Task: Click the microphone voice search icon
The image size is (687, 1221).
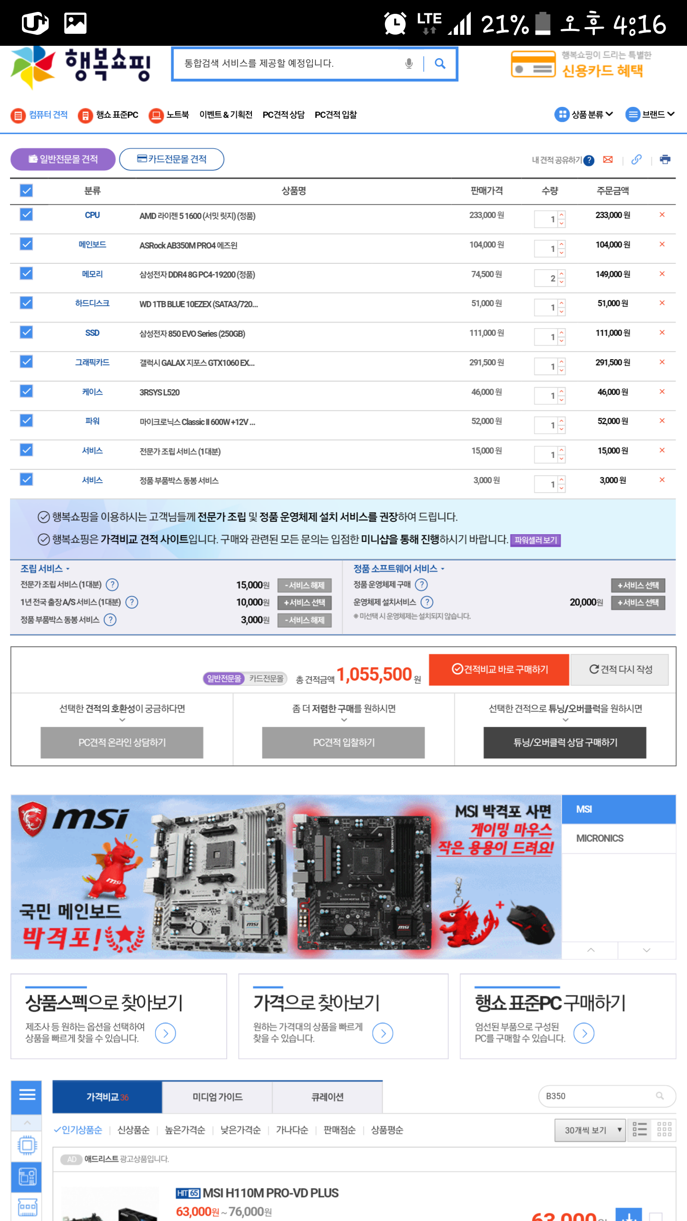Action: point(409,63)
